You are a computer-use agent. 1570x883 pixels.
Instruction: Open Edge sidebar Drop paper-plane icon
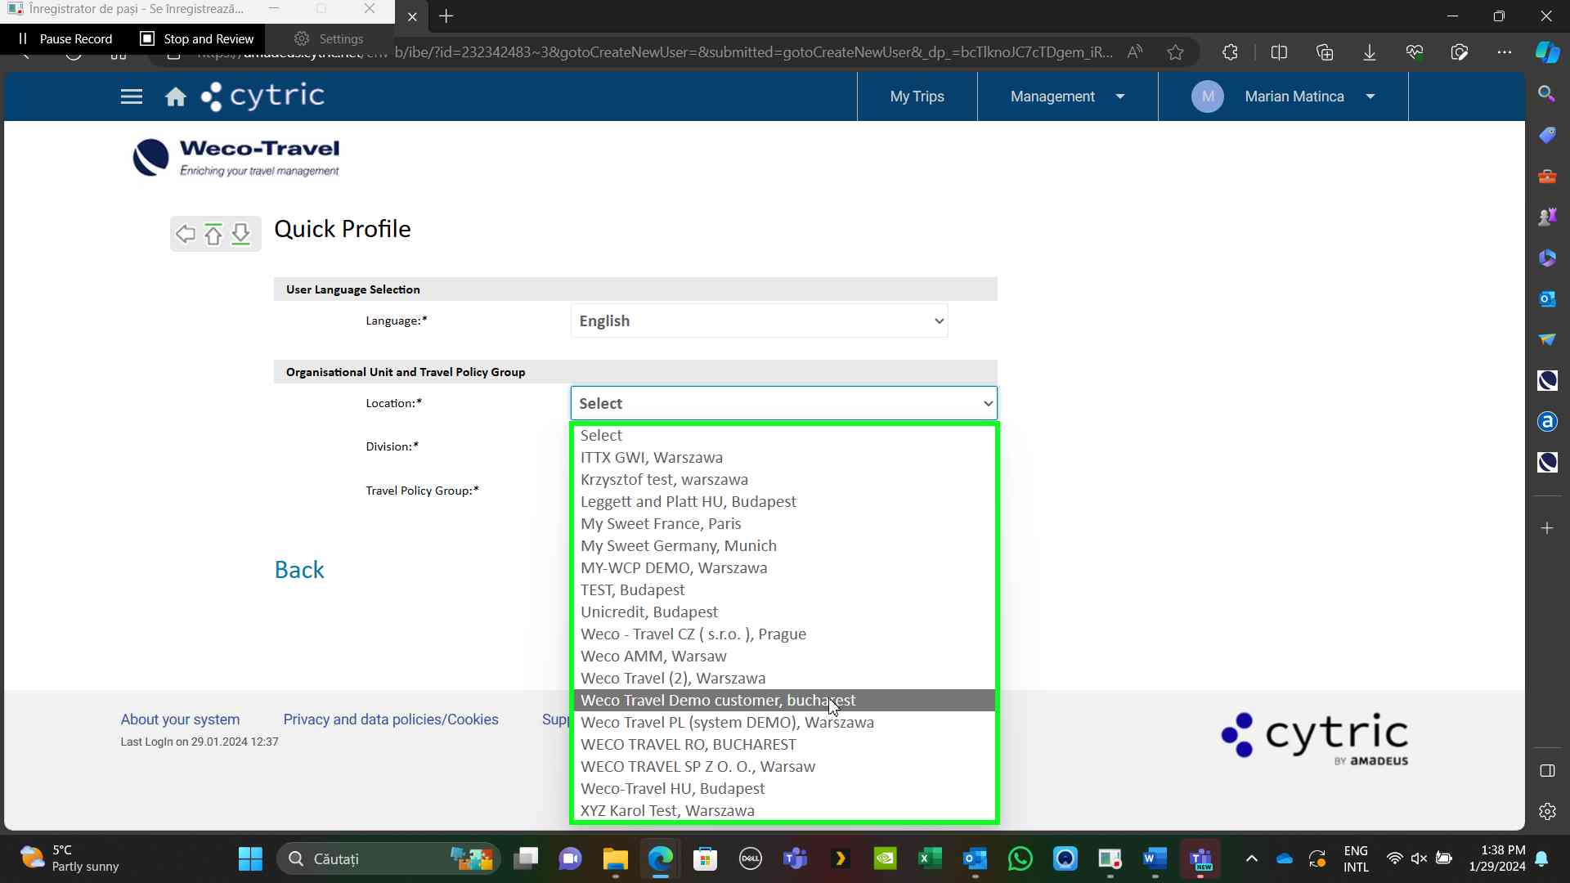(x=1546, y=339)
